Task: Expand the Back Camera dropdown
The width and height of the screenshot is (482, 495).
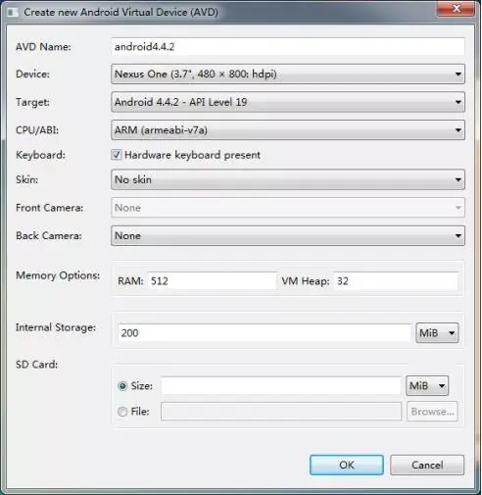Action: coord(288,235)
